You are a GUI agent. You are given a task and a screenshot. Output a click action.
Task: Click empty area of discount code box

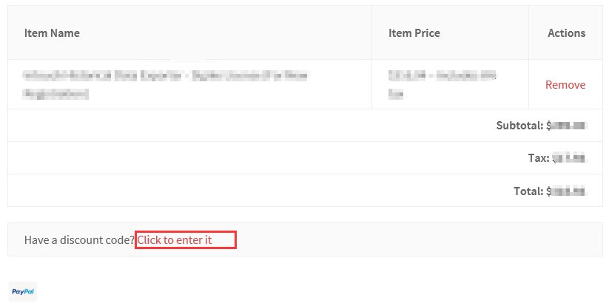click(x=408, y=239)
